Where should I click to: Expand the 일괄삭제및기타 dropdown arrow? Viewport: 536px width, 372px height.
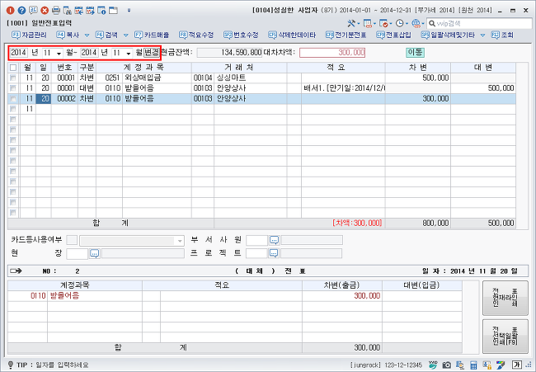(x=482, y=35)
